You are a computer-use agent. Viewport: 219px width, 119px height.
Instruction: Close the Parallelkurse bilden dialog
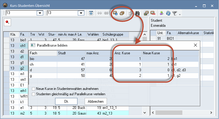[x=195, y=45]
